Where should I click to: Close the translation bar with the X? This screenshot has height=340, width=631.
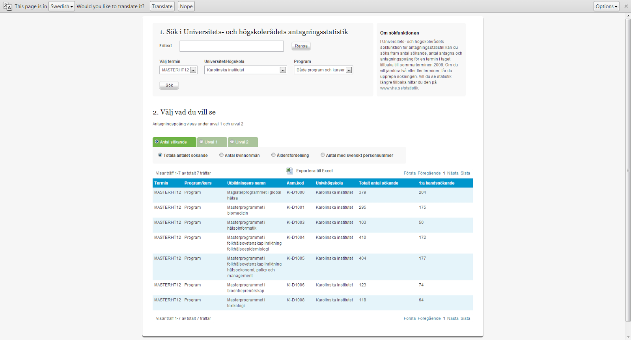click(x=626, y=6)
